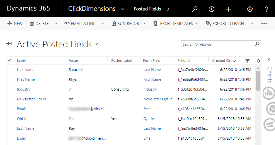Pin this view with the pin icon
Image resolution: width=275 pixels, height=145 pixels.
click(9, 44)
